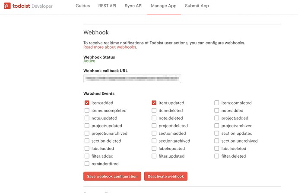Click the Webhook callback URL field

[132, 78]
